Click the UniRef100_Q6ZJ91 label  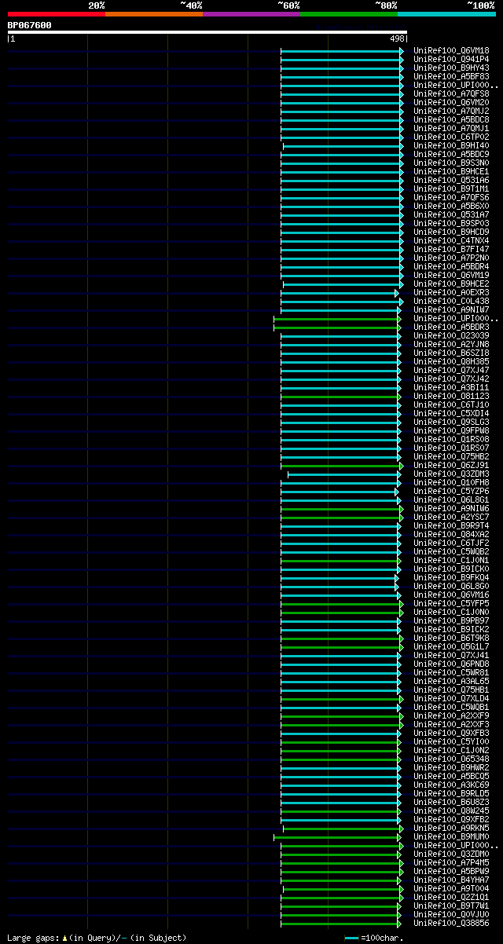(451, 465)
